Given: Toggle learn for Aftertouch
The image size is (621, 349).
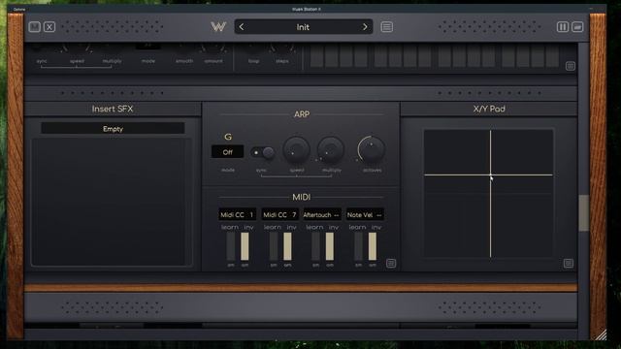Looking at the screenshot, I should point(314,227).
